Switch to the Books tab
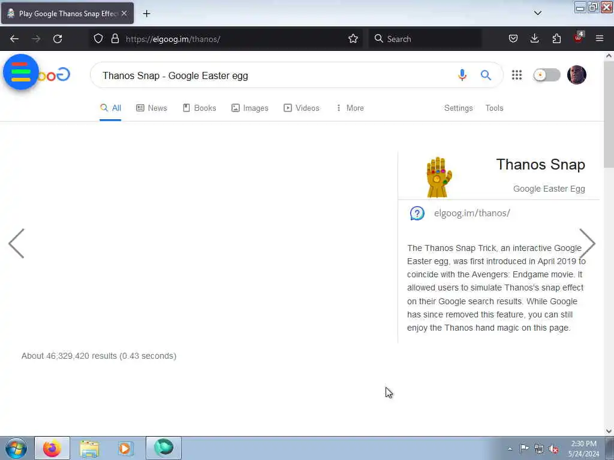Image resolution: width=614 pixels, height=460 pixels. [199, 108]
